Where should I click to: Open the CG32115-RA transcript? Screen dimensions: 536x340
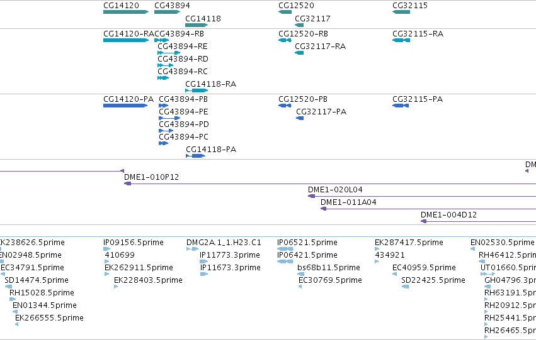pos(401,40)
